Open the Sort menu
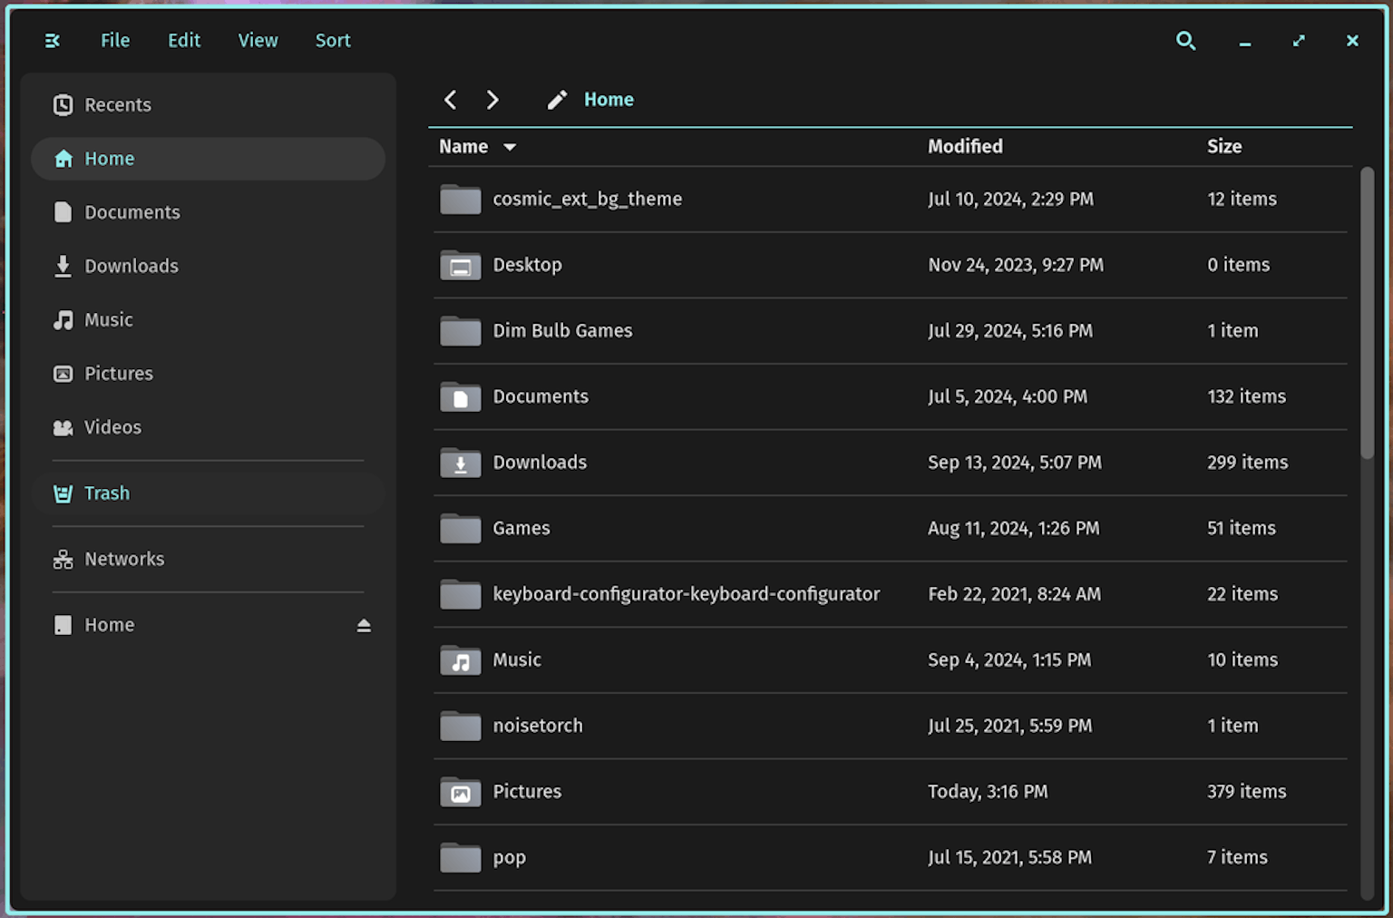This screenshot has height=918, width=1393. [333, 41]
